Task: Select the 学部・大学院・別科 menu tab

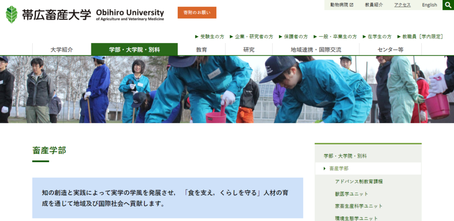Action: tap(134, 50)
